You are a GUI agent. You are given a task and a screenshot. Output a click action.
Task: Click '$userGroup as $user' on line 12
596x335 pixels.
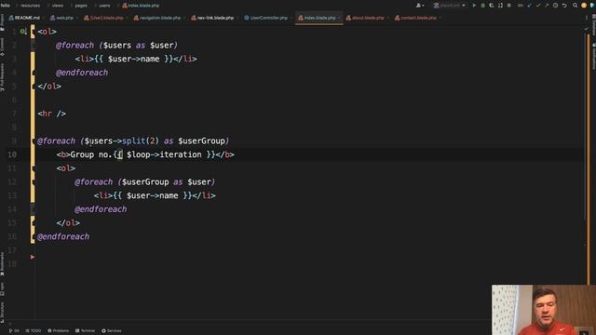click(x=167, y=182)
